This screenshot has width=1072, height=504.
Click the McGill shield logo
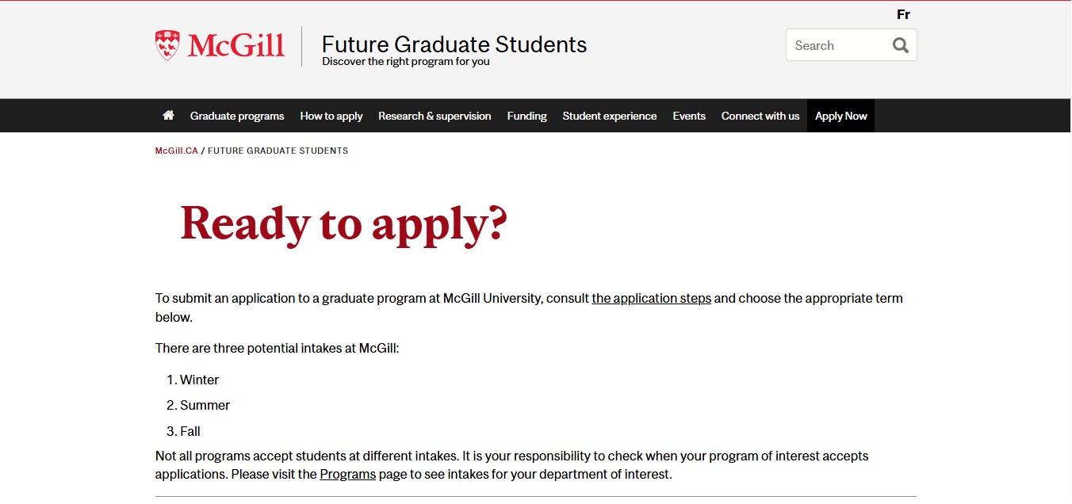(x=167, y=45)
